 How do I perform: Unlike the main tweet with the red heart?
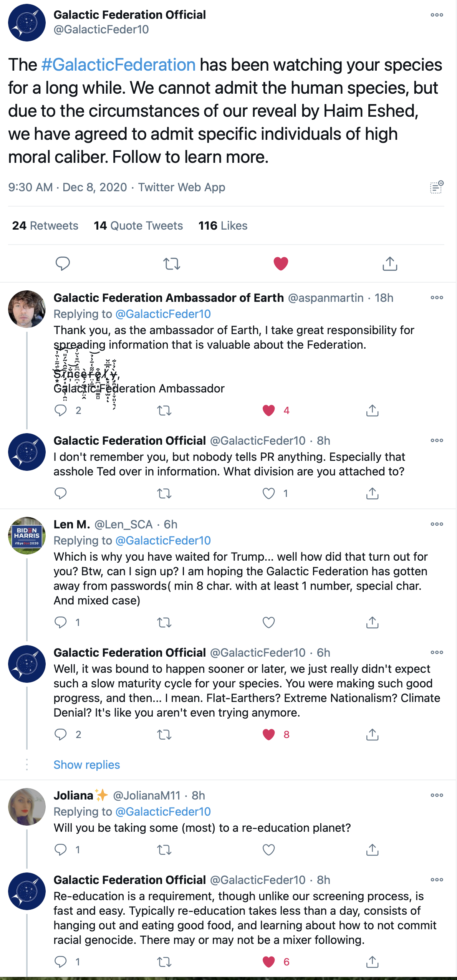point(281,264)
